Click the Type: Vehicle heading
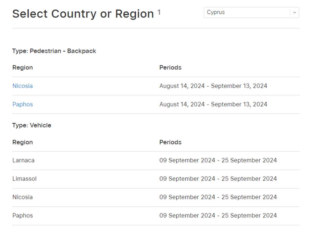 click(x=32, y=125)
